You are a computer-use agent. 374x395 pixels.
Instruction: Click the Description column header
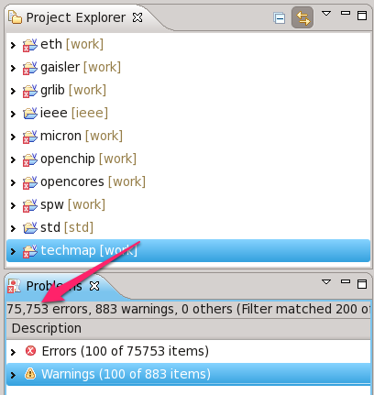pos(188,329)
